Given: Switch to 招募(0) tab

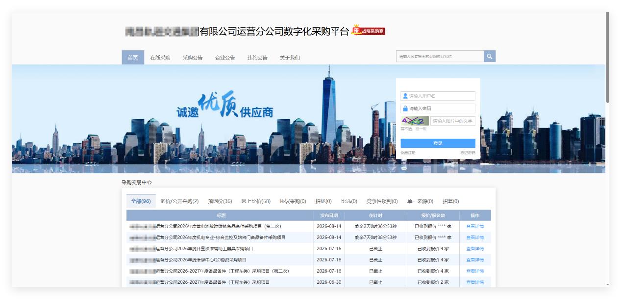Looking at the screenshot, I should (x=451, y=201).
